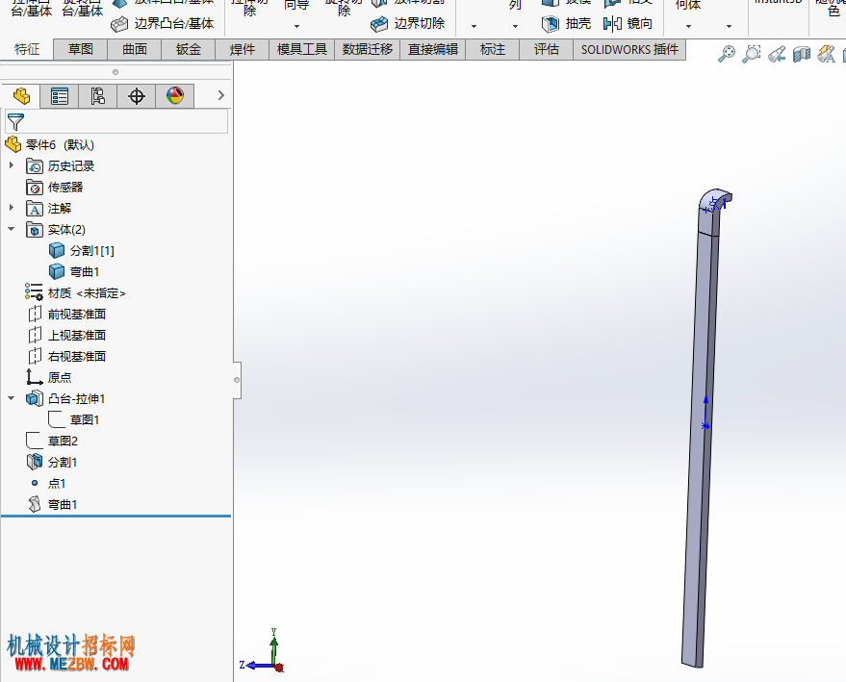Switch to the 直接编辑 tab
Viewport: 846px width, 682px height.
coord(433,50)
